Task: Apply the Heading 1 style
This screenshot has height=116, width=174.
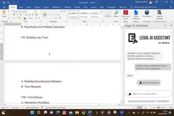Action: click(x=95, y=14)
